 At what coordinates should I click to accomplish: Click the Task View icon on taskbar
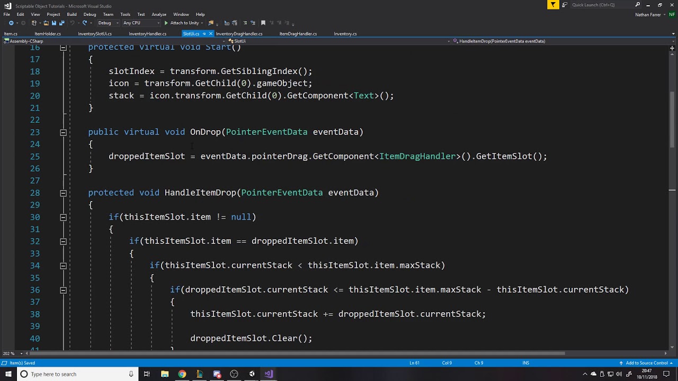[x=147, y=374]
